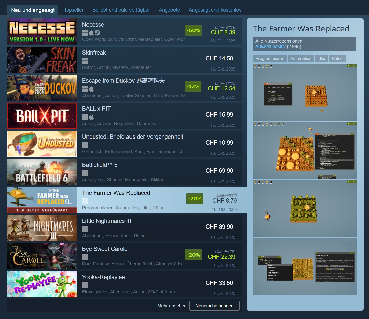Open the Battlefield 6 capsule image
Screen dimensions: 369x319
coord(42,172)
